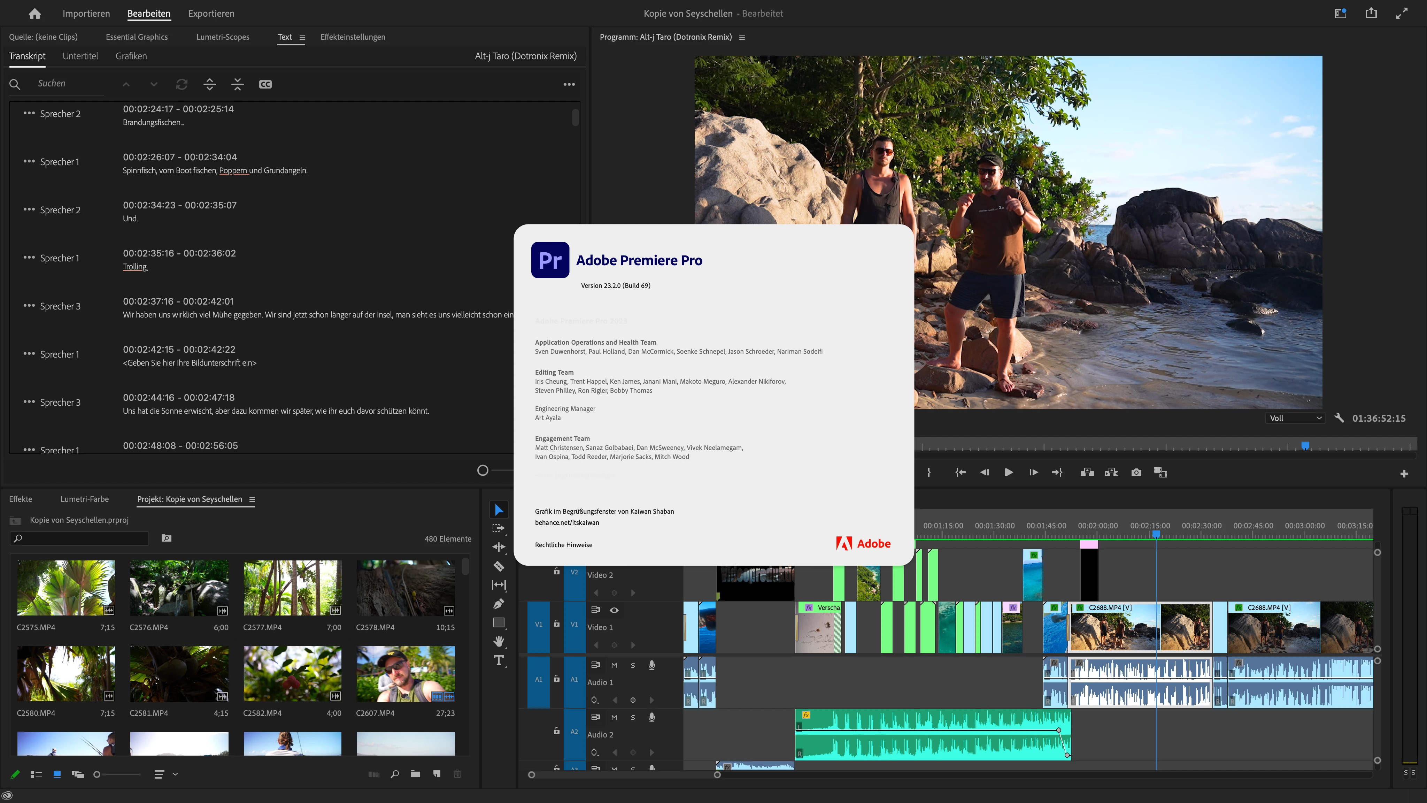Image resolution: width=1427 pixels, height=803 pixels.
Task: Toggle Video 1 track visibility eye
Action: coord(614,610)
